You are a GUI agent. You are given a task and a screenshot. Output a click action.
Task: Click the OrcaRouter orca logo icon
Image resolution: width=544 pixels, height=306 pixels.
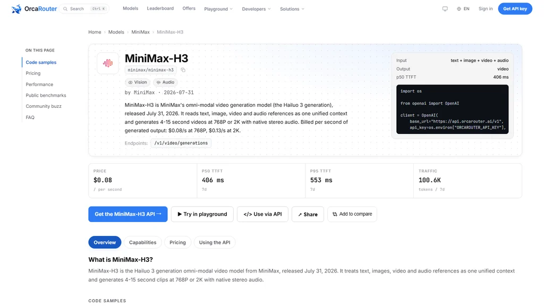[16, 9]
